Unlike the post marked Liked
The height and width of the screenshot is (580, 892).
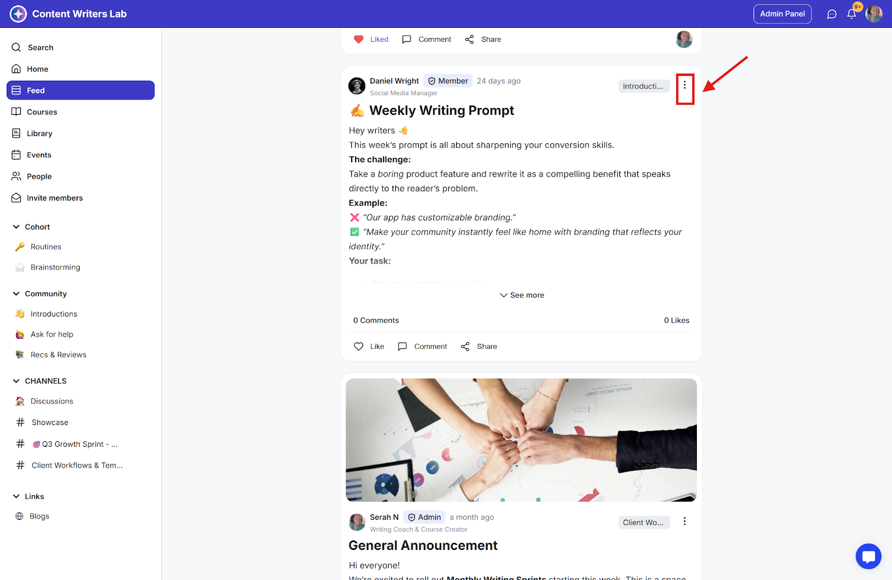pyautogui.click(x=371, y=40)
